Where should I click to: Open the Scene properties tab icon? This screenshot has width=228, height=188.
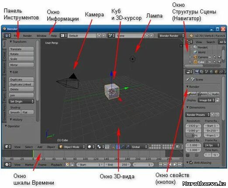point(207,72)
